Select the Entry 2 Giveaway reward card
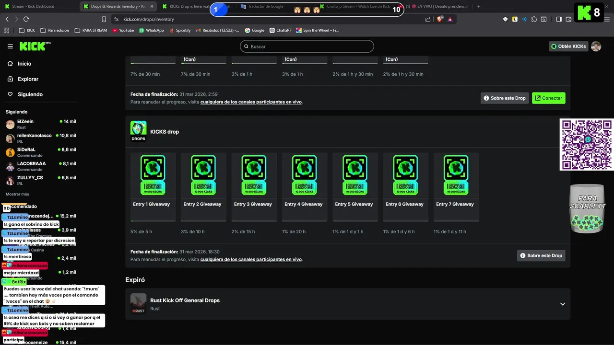 [203, 187]
